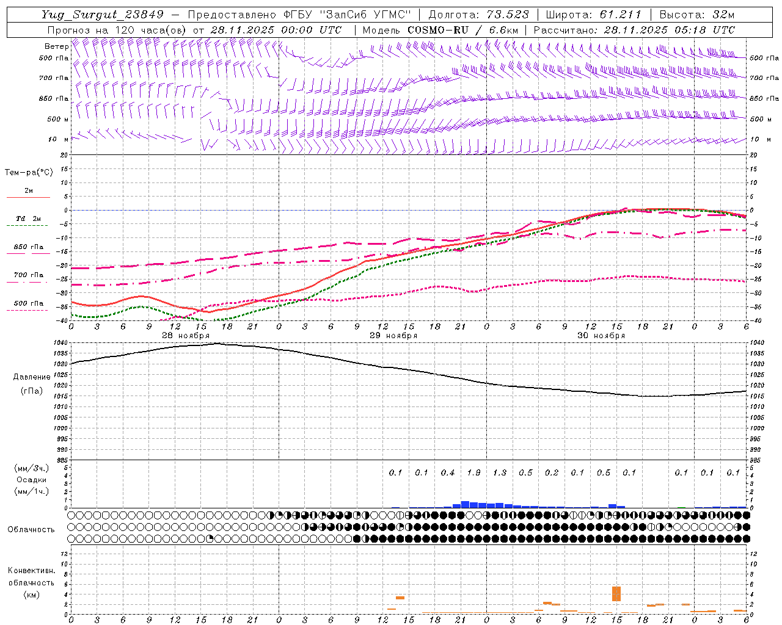Click the 500 гПа dotted temperature legend entry
782x625 pixels.
coord(28,304)
